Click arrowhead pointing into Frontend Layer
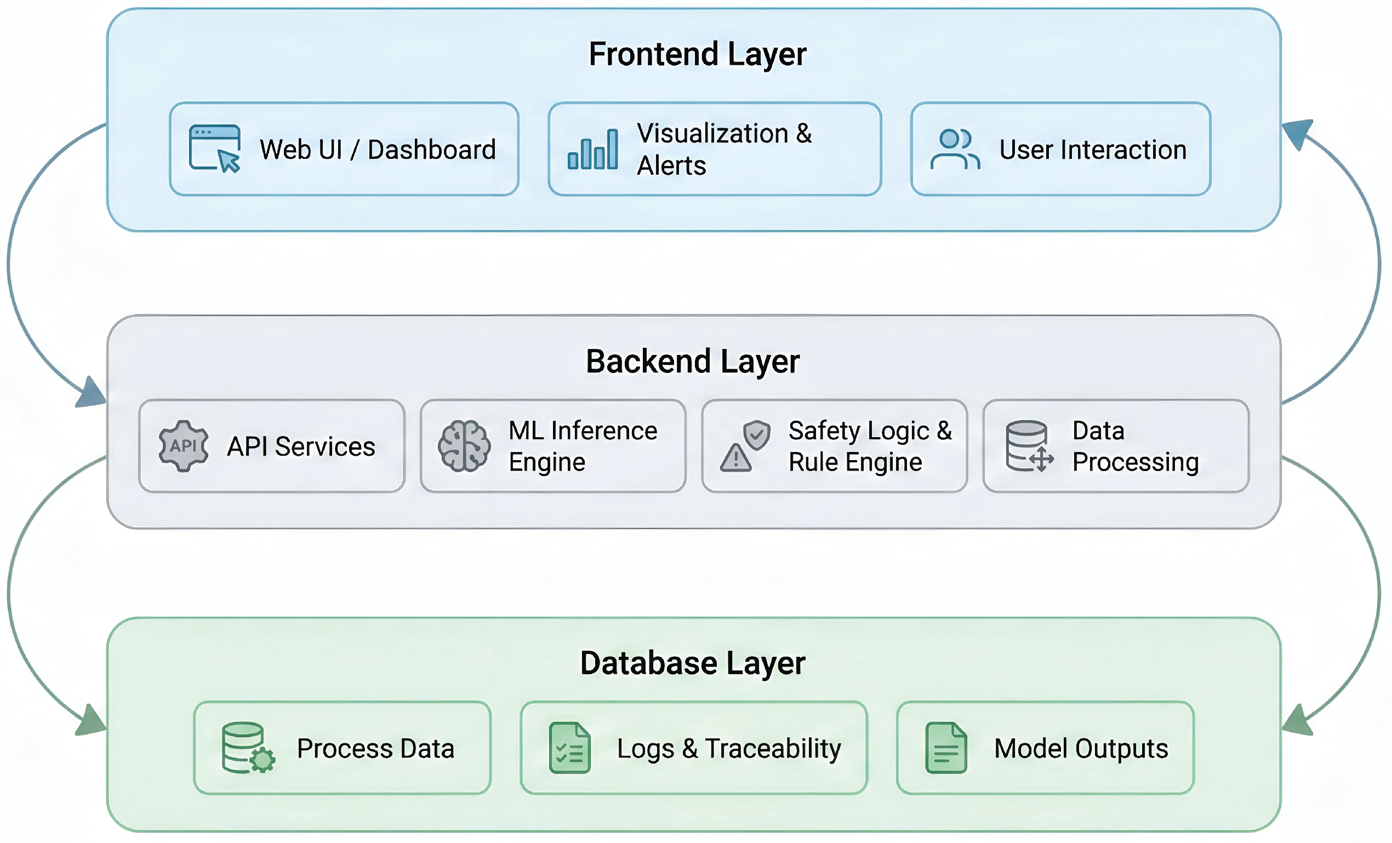Screen dimensions: 1392x843 tap(1298, 133)
